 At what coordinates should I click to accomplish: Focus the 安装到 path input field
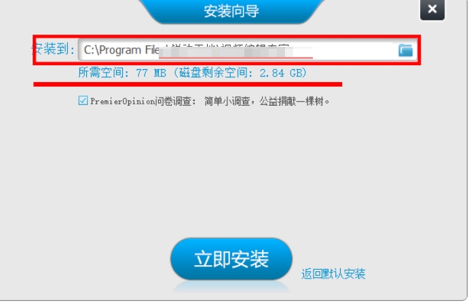point(248,49)
